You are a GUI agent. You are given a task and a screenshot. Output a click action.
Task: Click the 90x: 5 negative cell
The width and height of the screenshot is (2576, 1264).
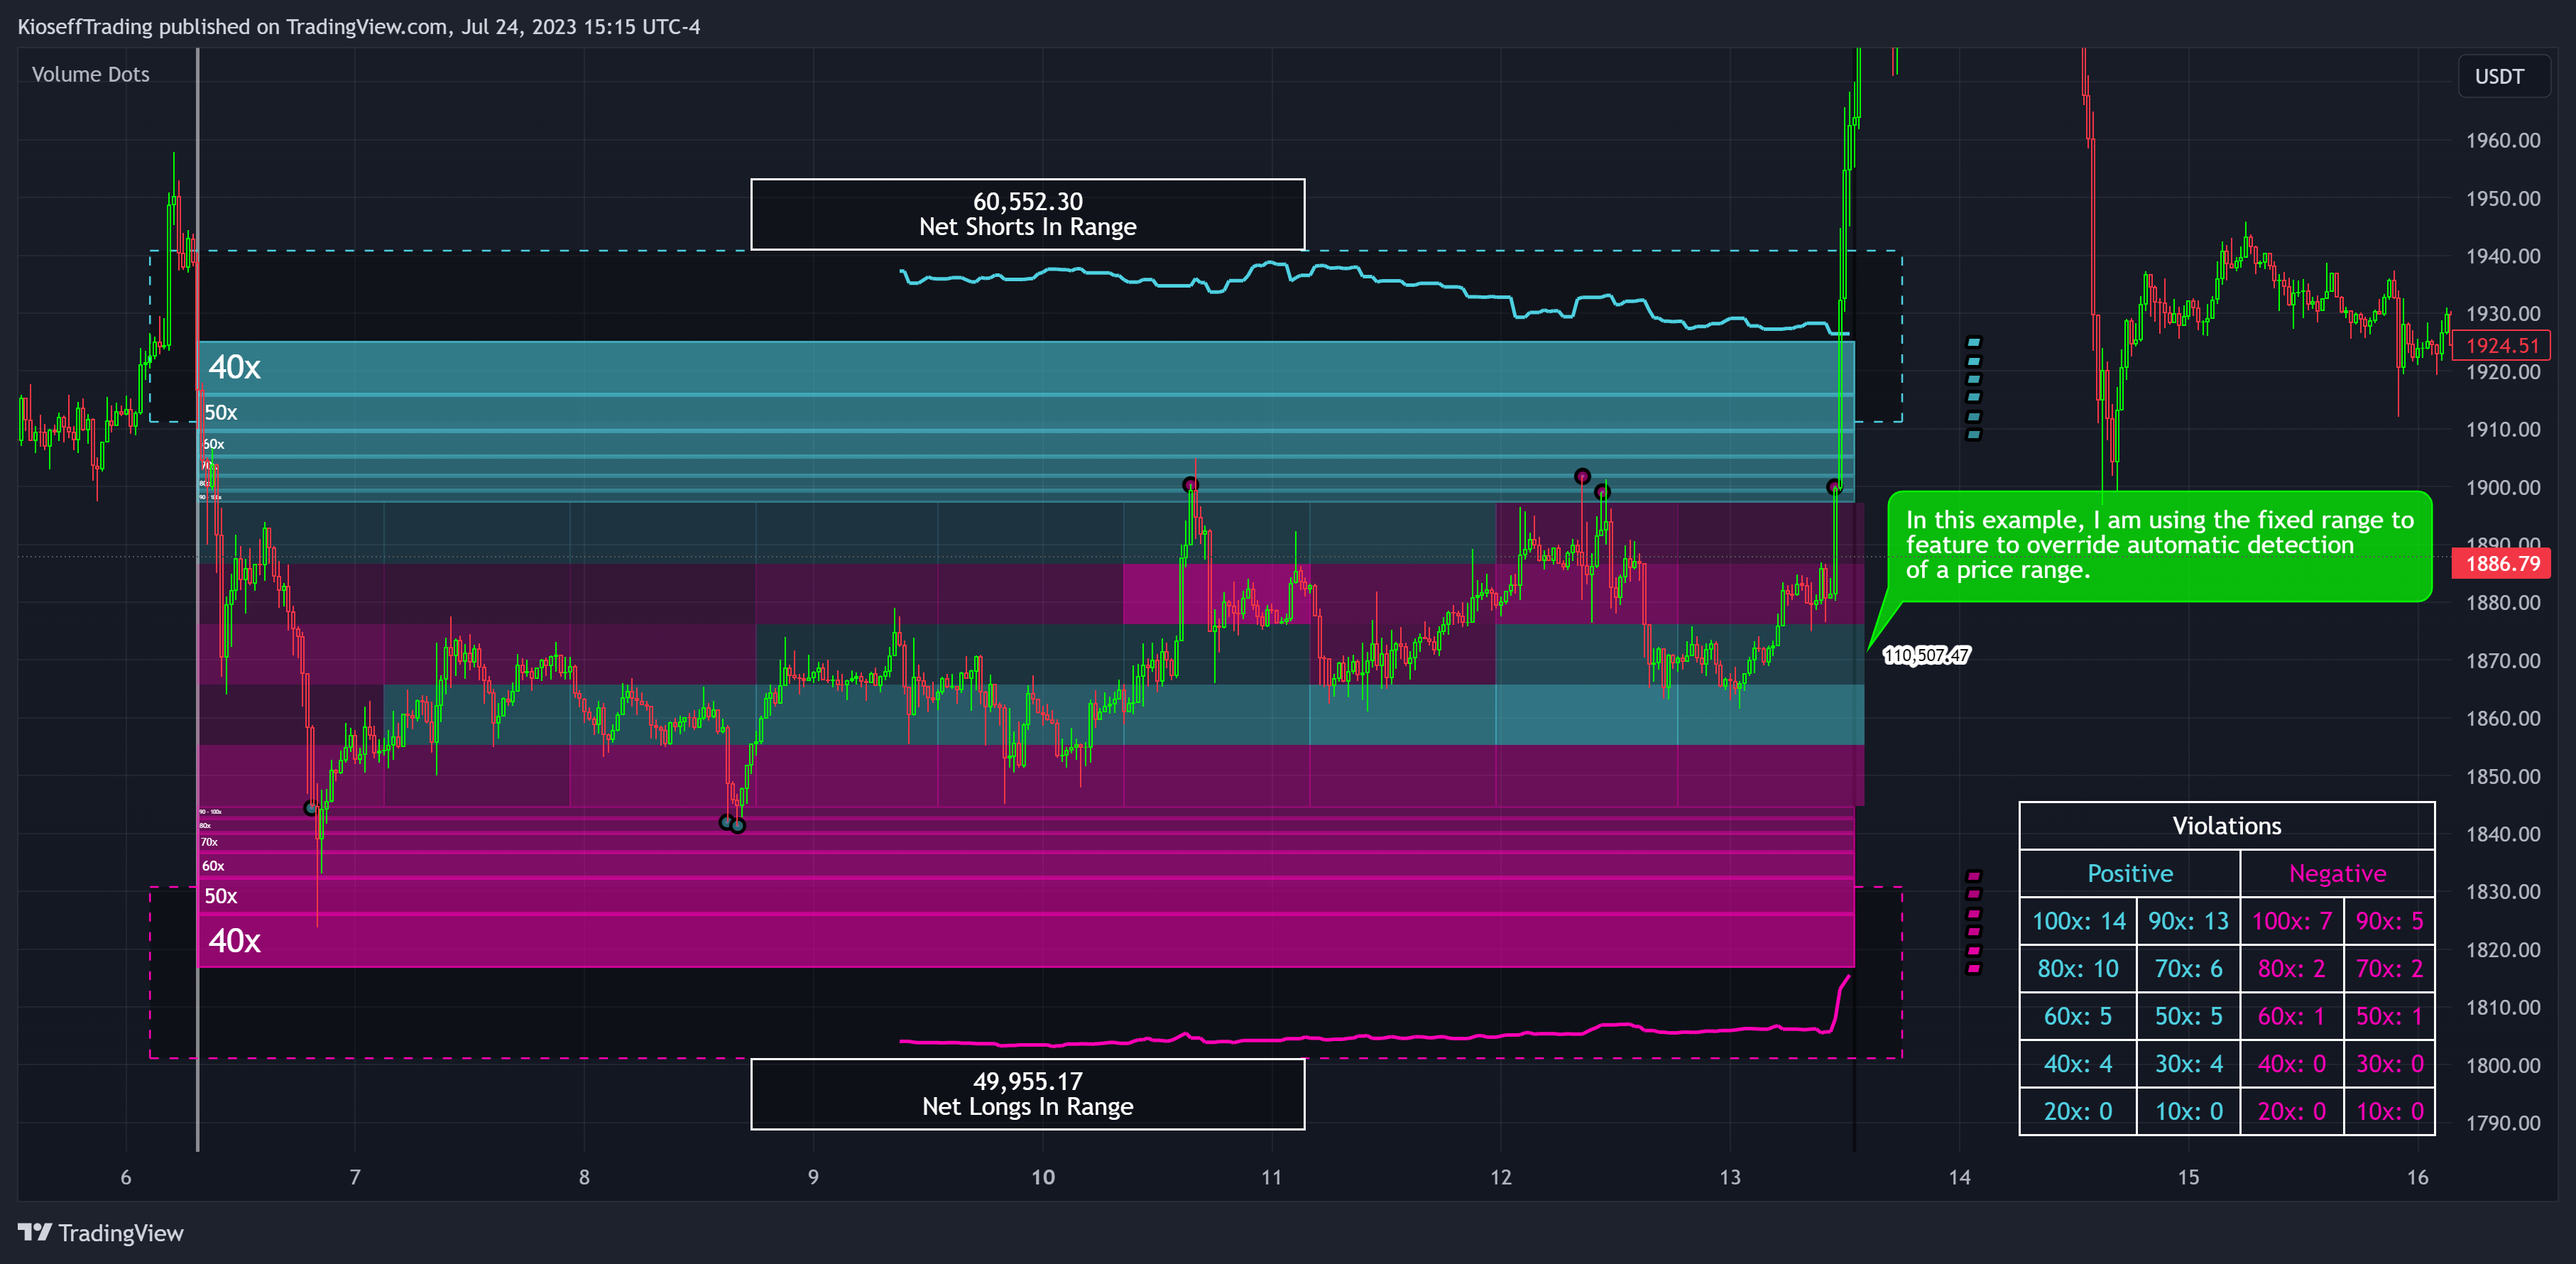2389,921
